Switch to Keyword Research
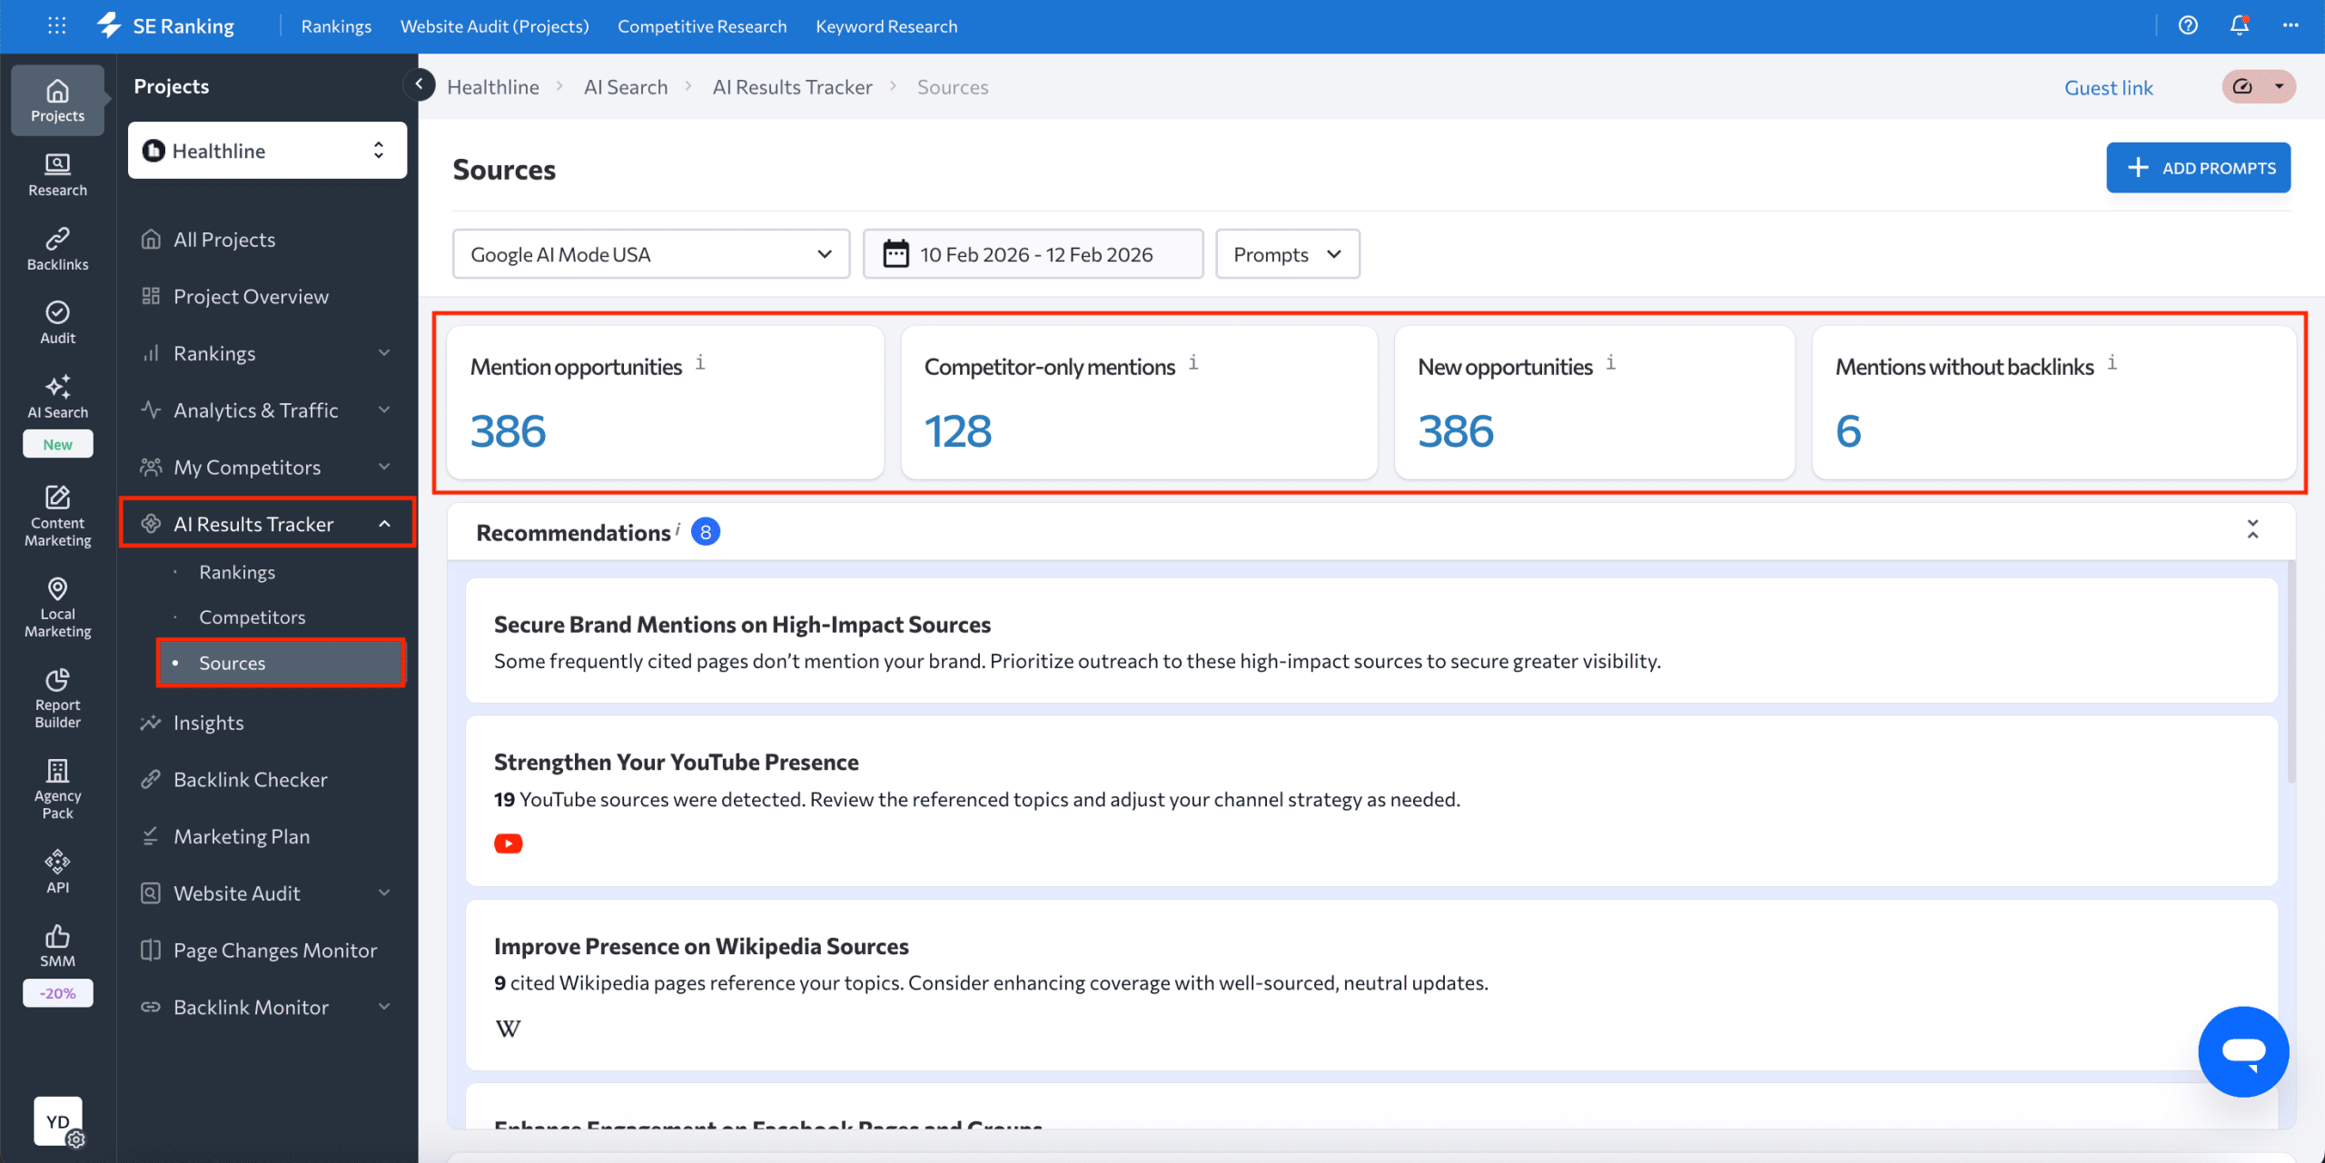 tap(885, 25)
